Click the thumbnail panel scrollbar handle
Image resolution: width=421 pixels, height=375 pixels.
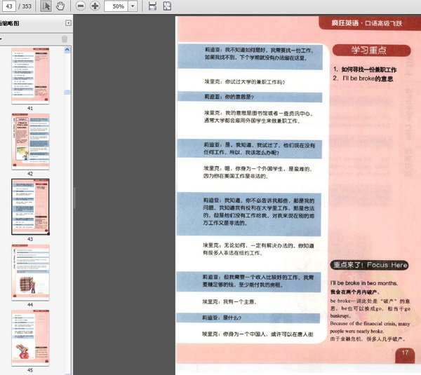click(x=67, y=92)
